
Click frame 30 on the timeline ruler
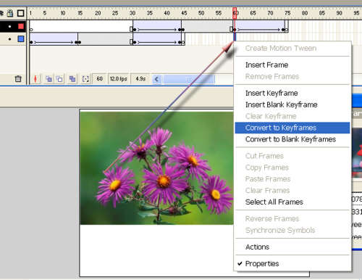132,13
